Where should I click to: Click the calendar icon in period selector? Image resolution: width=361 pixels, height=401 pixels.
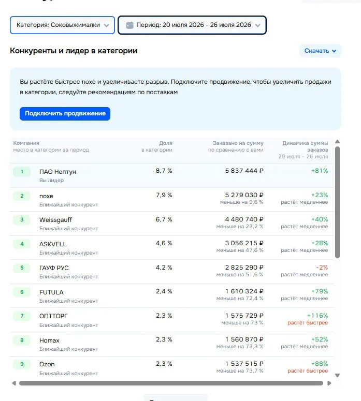pyautogui.click(x=130, y=25)
